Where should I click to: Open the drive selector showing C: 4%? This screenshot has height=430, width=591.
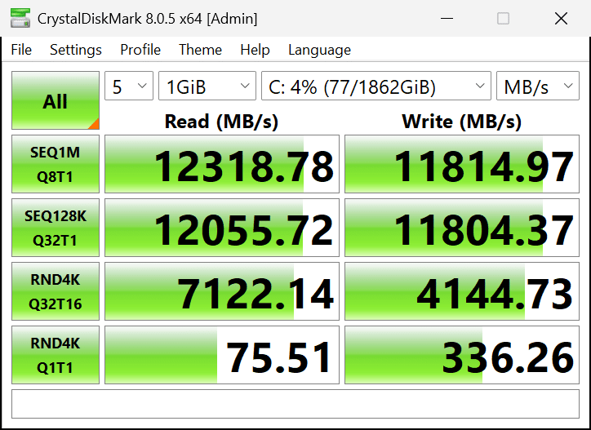375,86
